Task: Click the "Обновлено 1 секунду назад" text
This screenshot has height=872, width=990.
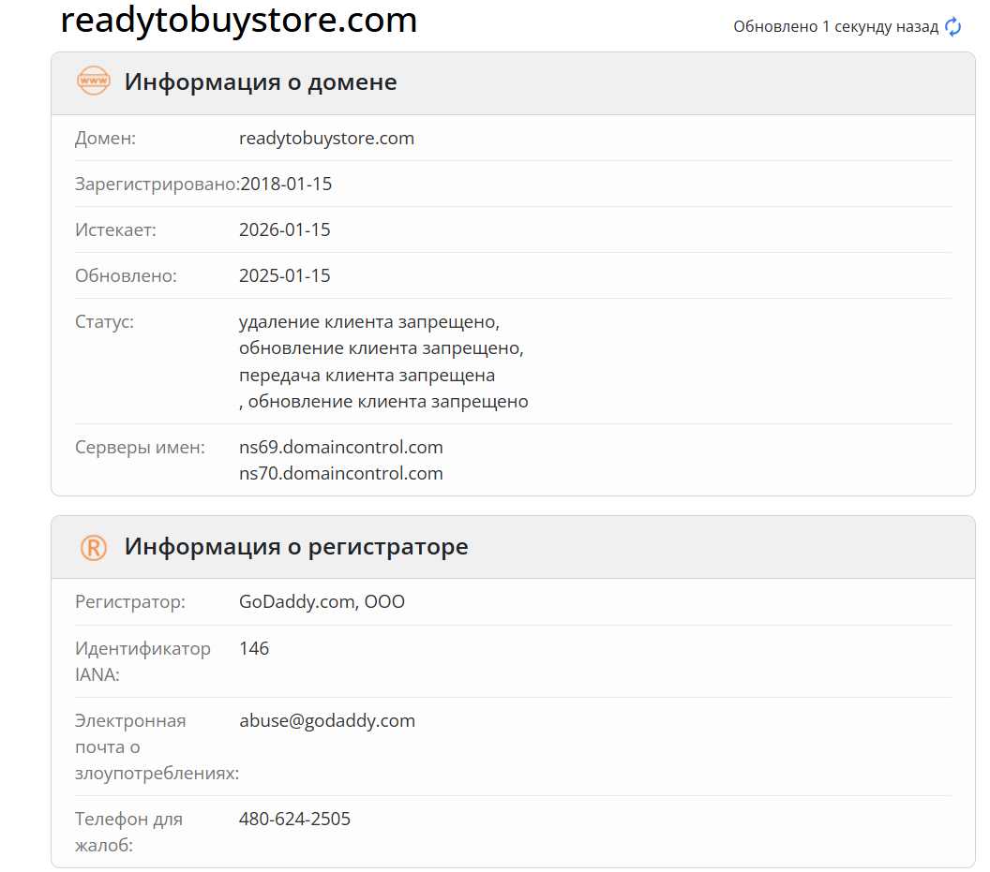Action: 835,27
